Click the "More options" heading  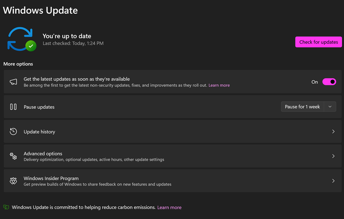[x=18, y=64]
